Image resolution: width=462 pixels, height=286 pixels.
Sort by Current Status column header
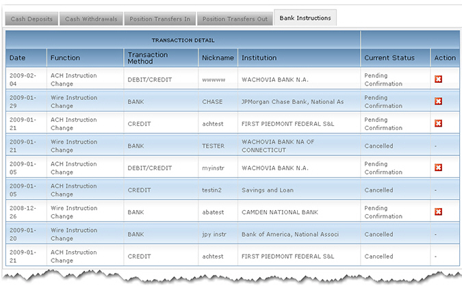click(x=389, y=58)
